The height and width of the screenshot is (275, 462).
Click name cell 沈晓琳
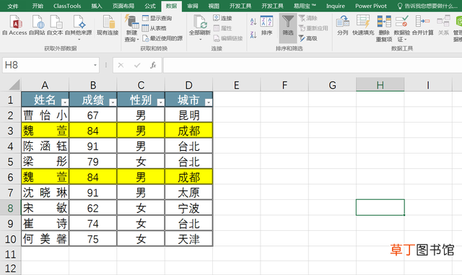tap(45, 193)
